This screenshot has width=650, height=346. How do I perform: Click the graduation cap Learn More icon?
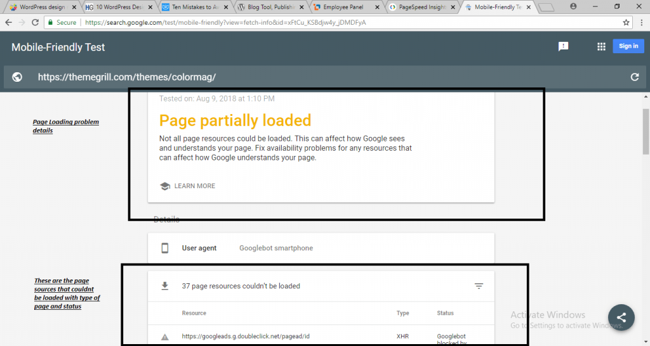(165, 186)
